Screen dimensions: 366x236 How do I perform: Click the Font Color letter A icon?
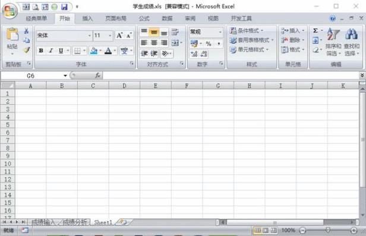point(108,50)
